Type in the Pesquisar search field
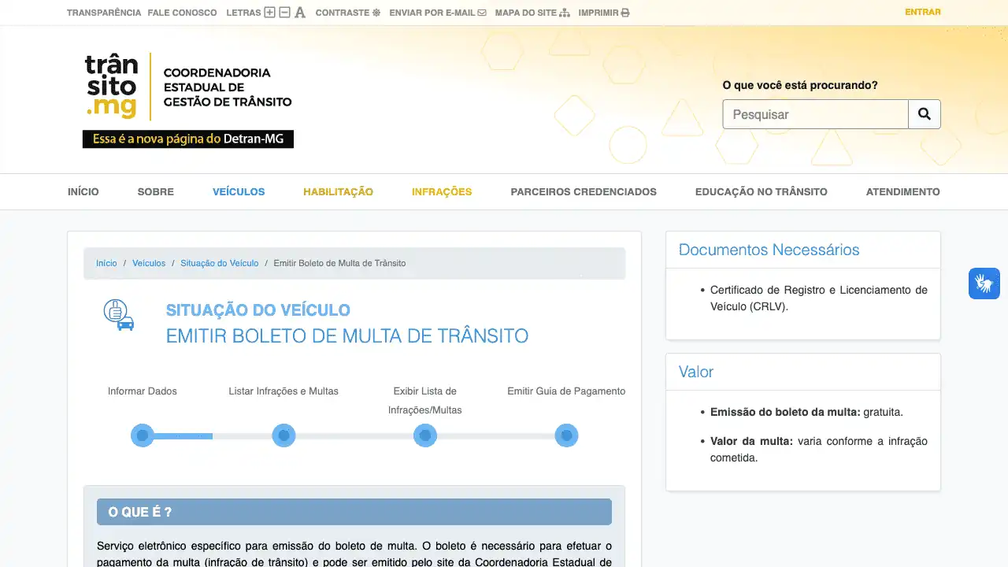The height and width of the screenshot is (567, 1008). (x=815, y=114)
